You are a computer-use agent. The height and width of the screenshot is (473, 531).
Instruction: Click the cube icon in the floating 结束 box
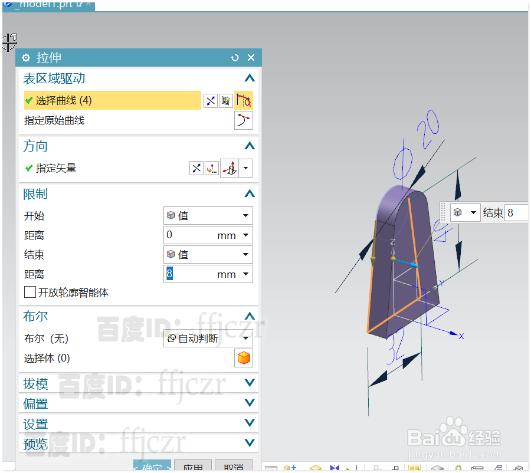coord(457,212)
